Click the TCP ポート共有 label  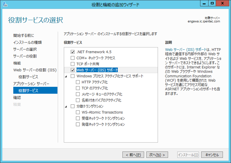click(x=88, y=64)
